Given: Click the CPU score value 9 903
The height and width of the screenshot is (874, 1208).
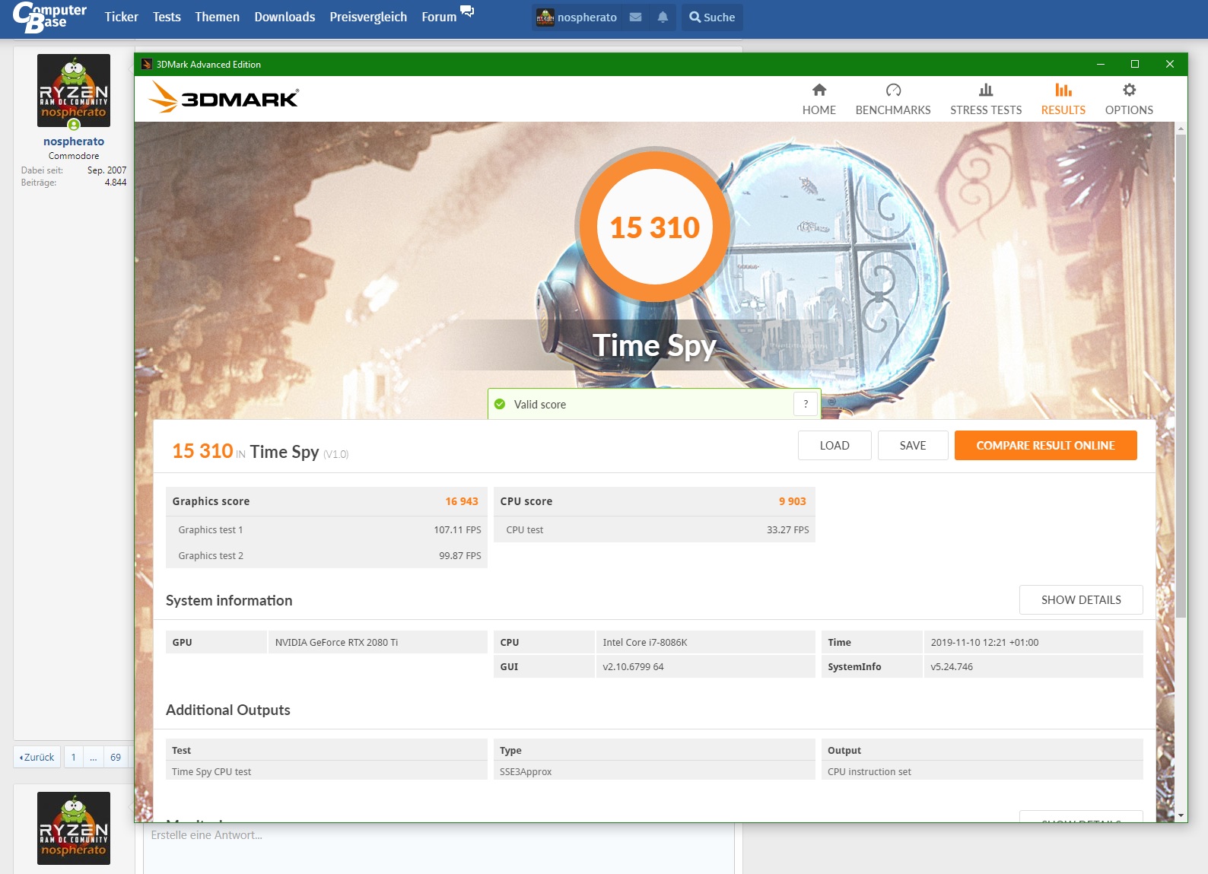Looking at the screenshot, I should 792,501.
